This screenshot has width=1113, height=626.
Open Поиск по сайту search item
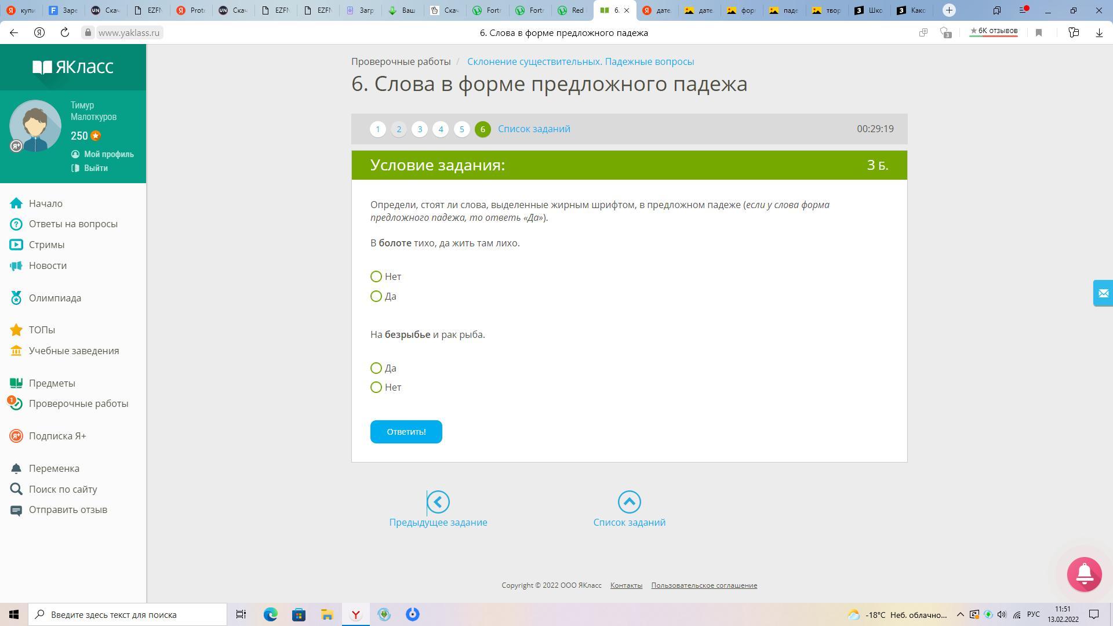[x=63, y=489]
